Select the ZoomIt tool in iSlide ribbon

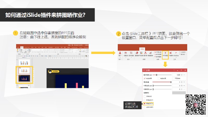click(x=183, y=52)
